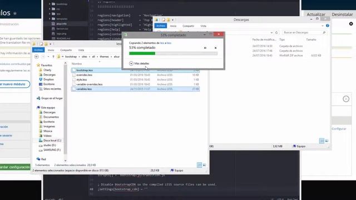
Task: Open Dropbox in navigation pane
Action: coord(47,79)
